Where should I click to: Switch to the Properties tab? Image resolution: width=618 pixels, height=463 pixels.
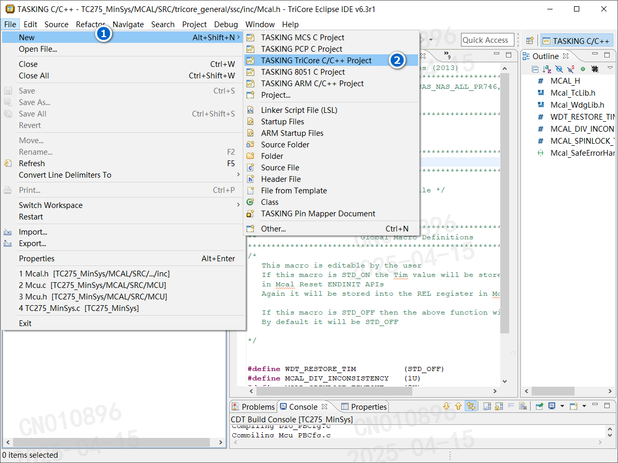pyautogui.click(x=364, y=407)
